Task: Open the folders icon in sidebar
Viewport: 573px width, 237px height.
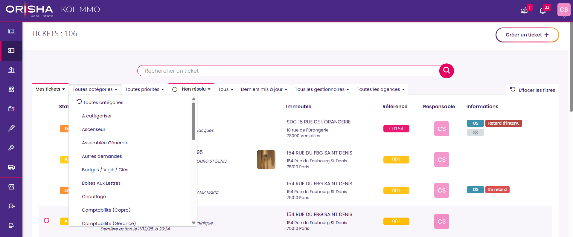Action: coord(11,109)
